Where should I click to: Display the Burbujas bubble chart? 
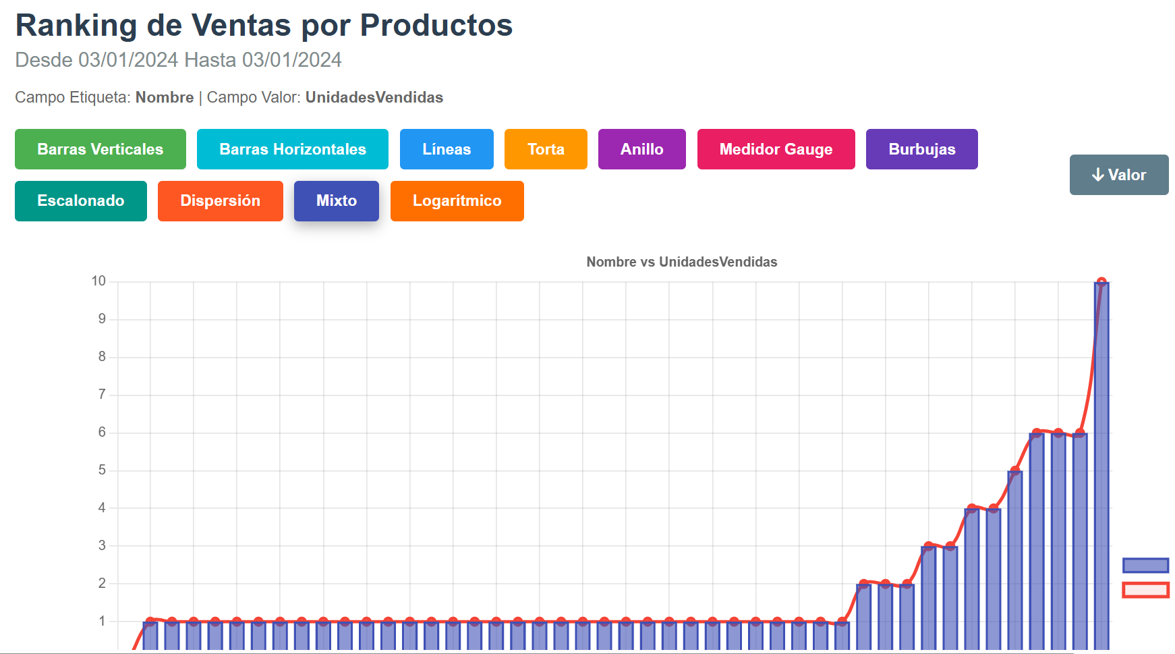pyautogui.click(x=921, y=149)
